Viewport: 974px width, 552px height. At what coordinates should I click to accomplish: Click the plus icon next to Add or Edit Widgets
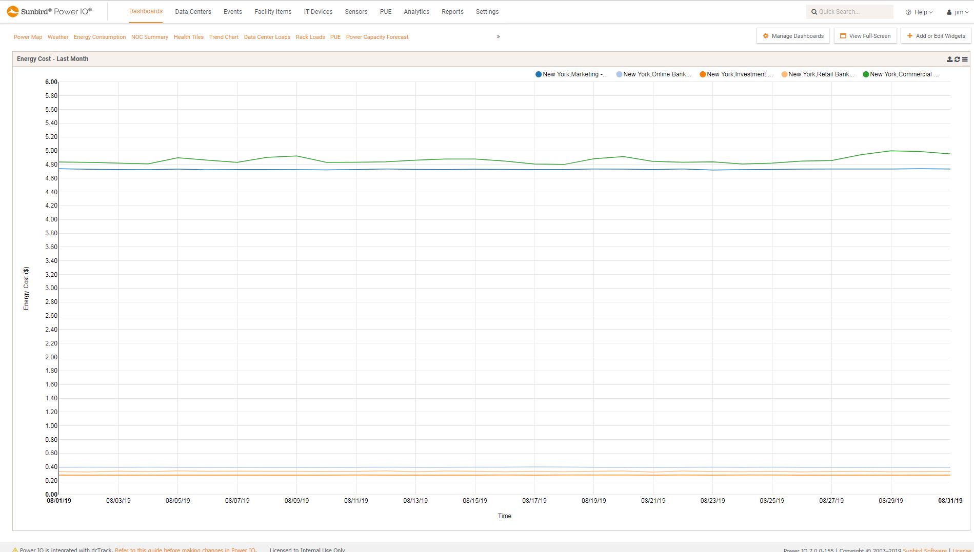[x=909, y=36]
